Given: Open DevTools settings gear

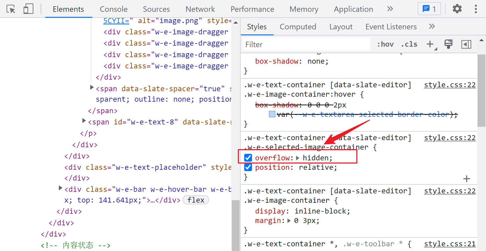Looking at the screenshot, I should click(x=457, y=9).
